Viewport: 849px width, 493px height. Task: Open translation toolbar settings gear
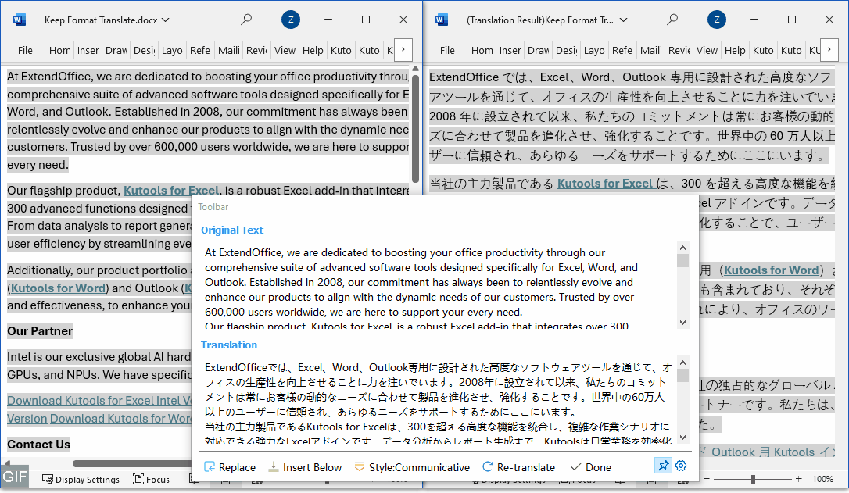click(681, 466)
